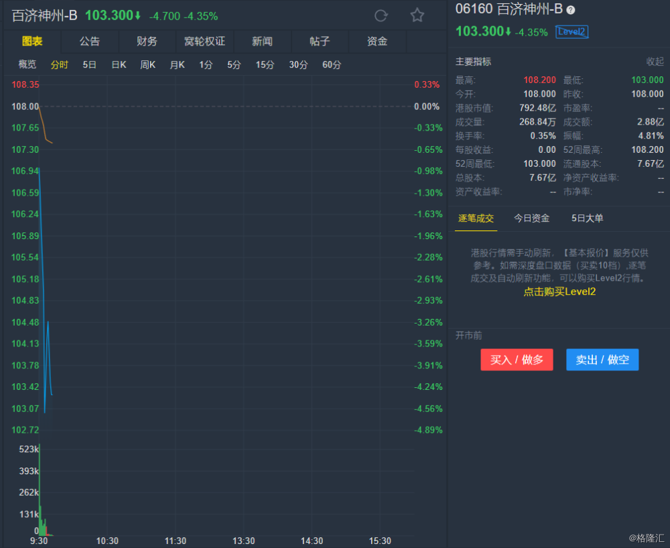670x548 pixels.
Task: Select the 日K chart view
Action: [119, 64]
